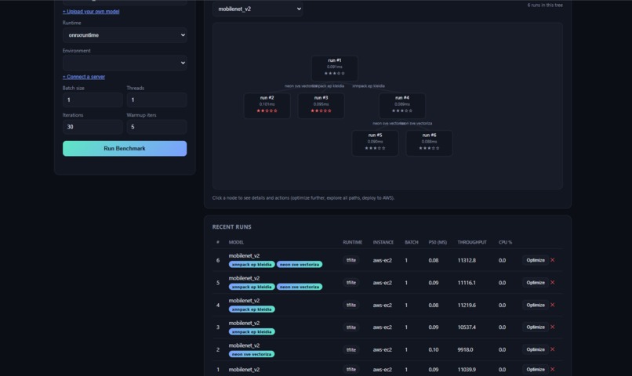Click the mobilenet_v2 name in run 1 row
Screen dimensions: 632x376
tap(245, 370)
